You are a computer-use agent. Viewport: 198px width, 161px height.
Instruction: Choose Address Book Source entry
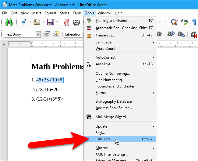[x=120, y=108]
